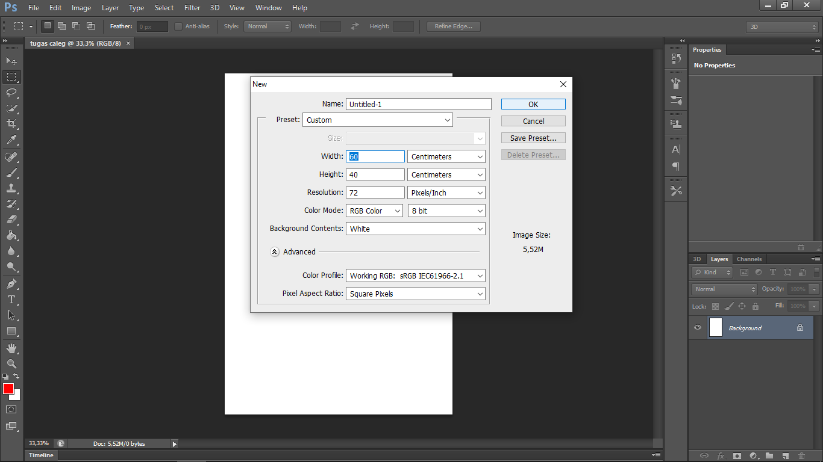Toggle visibility of the Background layer

[698, 328]
